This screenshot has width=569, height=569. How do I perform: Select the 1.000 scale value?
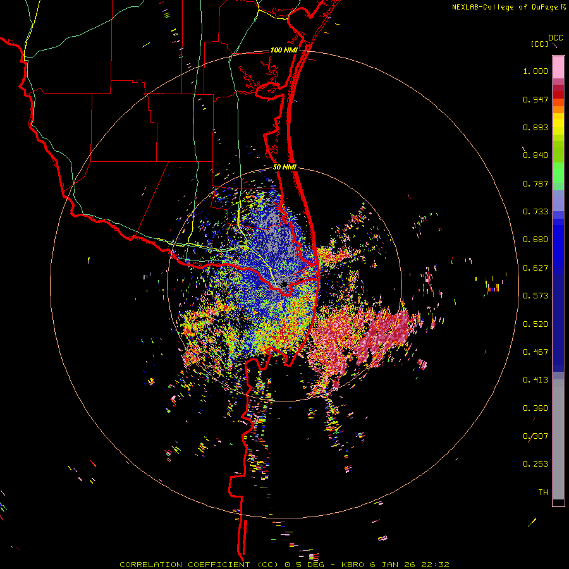pyautogui.click(x=535, y=71)
